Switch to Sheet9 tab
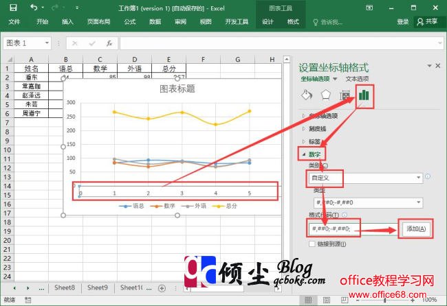447x306 pixels. [x=98, y=287]
